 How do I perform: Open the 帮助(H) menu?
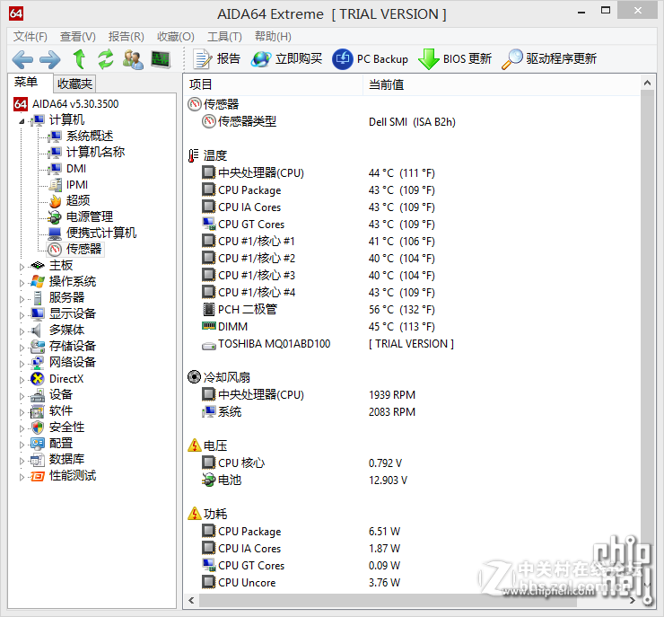pos(273,37)
